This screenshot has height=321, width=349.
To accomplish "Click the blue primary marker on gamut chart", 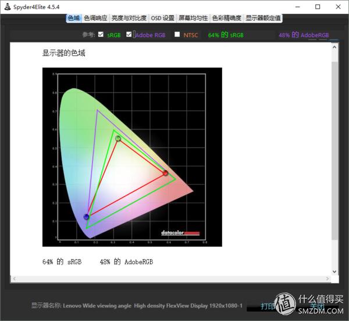I will point(86,217).
